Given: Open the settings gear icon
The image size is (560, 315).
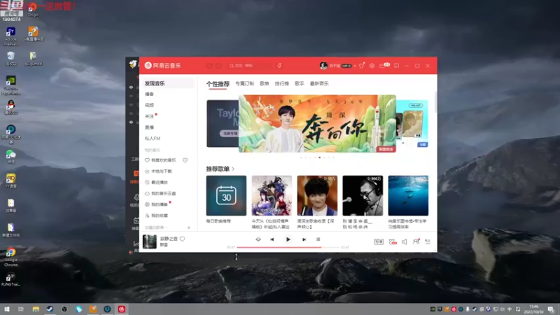Looking at the screenshot, I should tap(372, 66).
